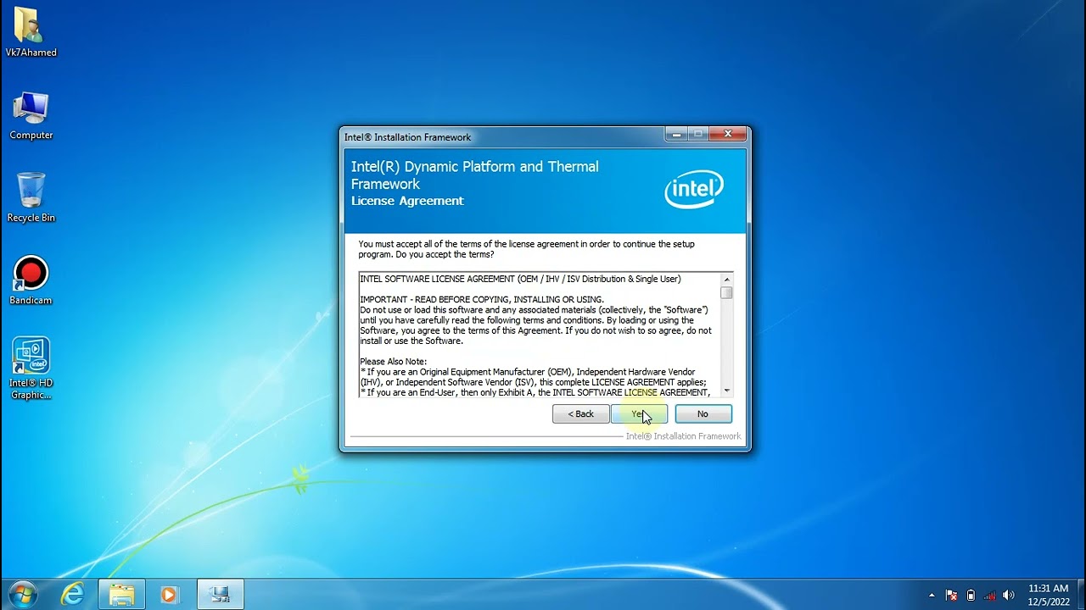Viewport: 1086px width, 610px height.
Task: Check the battery status tray icon
Action: point(971,595)
